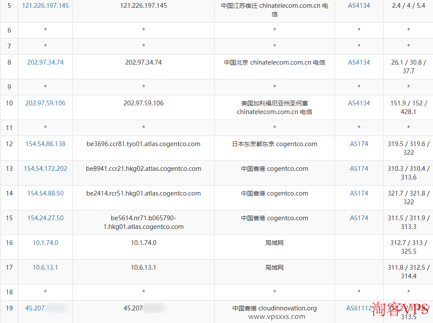Select the 154.54.86.138 link in row 12
This screenshot has width=433, height=323.
point(45,144)
